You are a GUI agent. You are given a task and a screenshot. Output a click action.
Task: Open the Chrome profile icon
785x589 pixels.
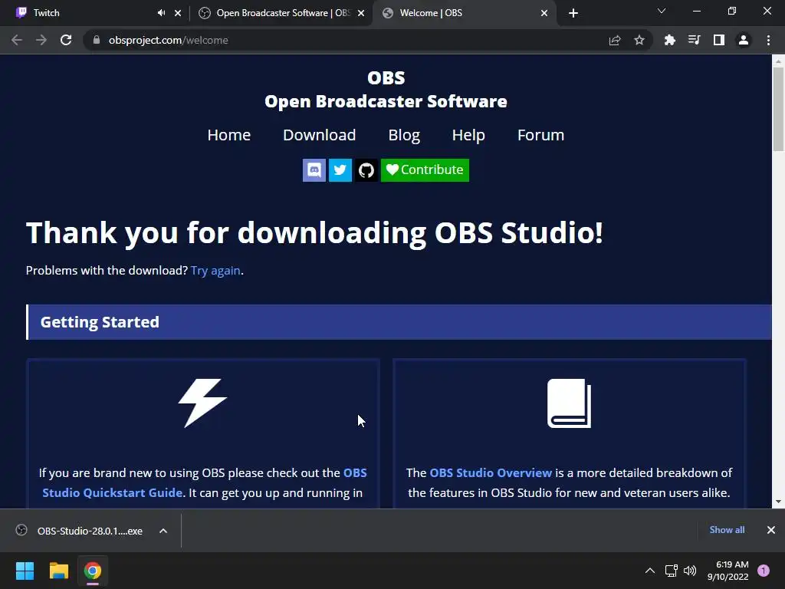(x=744, y=40)
